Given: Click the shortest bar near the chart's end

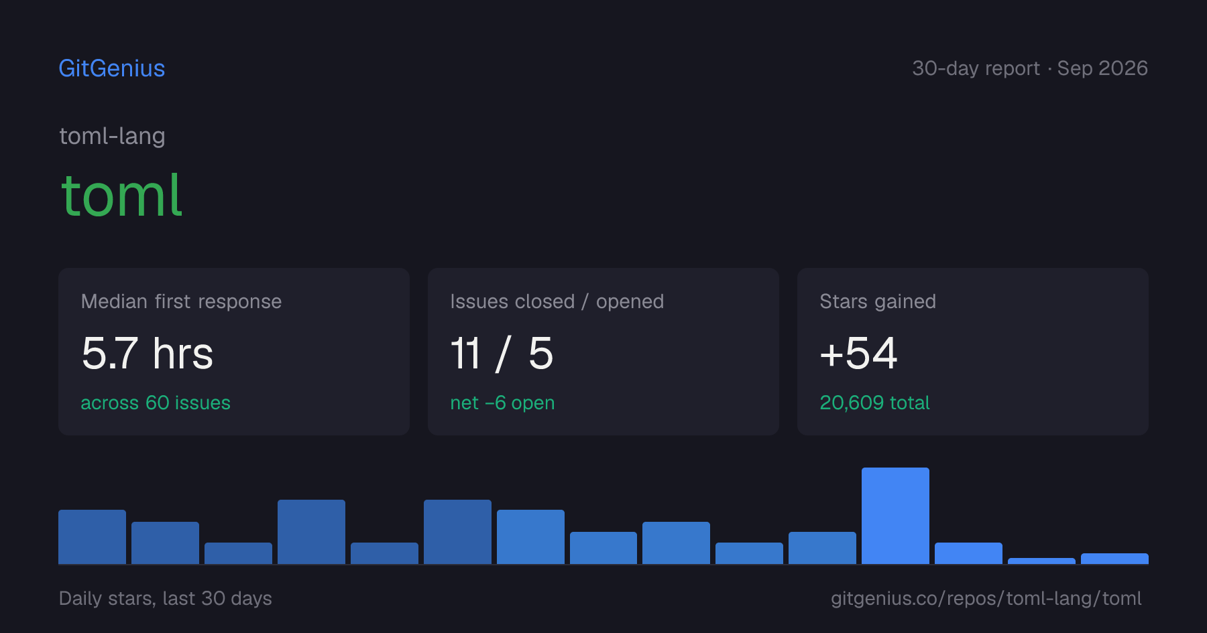Looking at the screenshot, I should click(x=1041, y=561).
